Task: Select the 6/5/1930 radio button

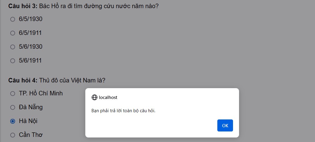Action: [x=13, y=19]
